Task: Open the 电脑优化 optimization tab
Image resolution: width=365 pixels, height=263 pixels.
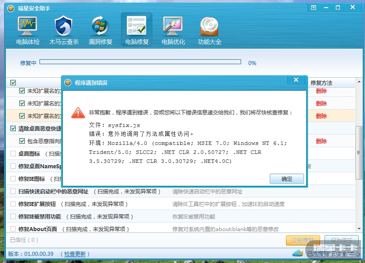Action: click(173, 30)
